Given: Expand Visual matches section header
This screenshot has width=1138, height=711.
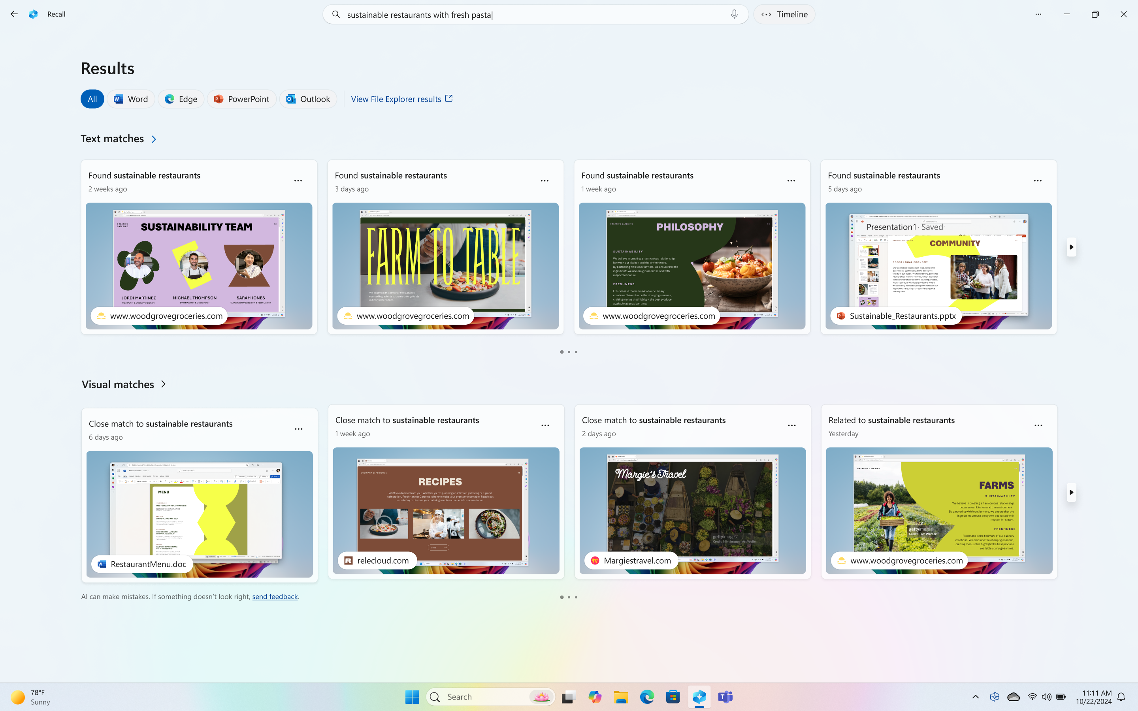Looking at the screenshot, I should click(x=163, y=384).
